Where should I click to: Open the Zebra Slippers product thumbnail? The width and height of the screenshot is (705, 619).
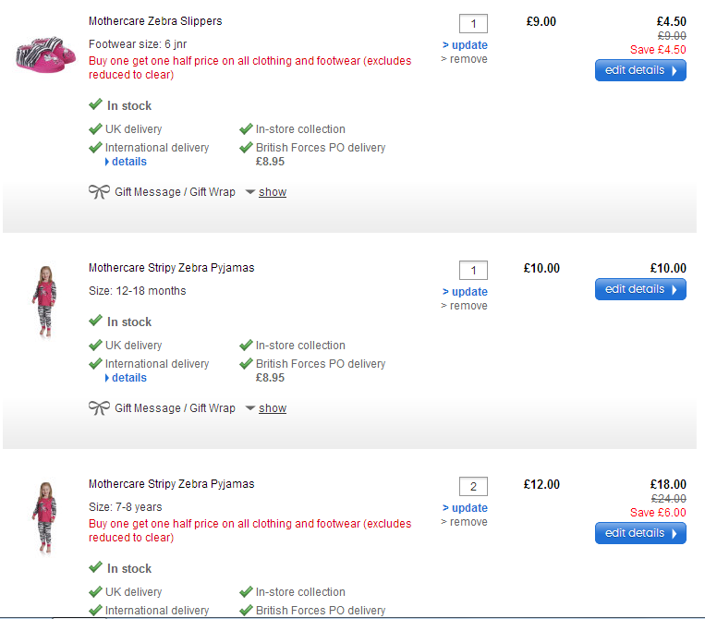40,53
